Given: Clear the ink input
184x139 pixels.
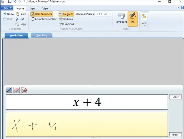Looking at the screenshot, I should [175, 97].
